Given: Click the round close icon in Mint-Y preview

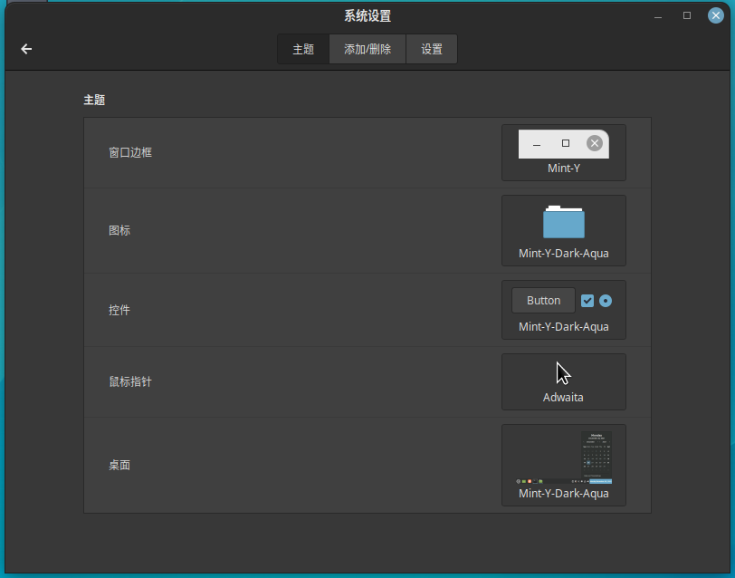Looking at the screenshot, I should [594, 143].
